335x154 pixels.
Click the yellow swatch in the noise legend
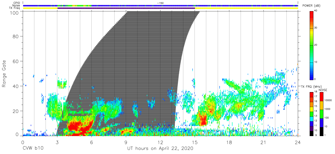pyautogui.click(x=322, y=105)
